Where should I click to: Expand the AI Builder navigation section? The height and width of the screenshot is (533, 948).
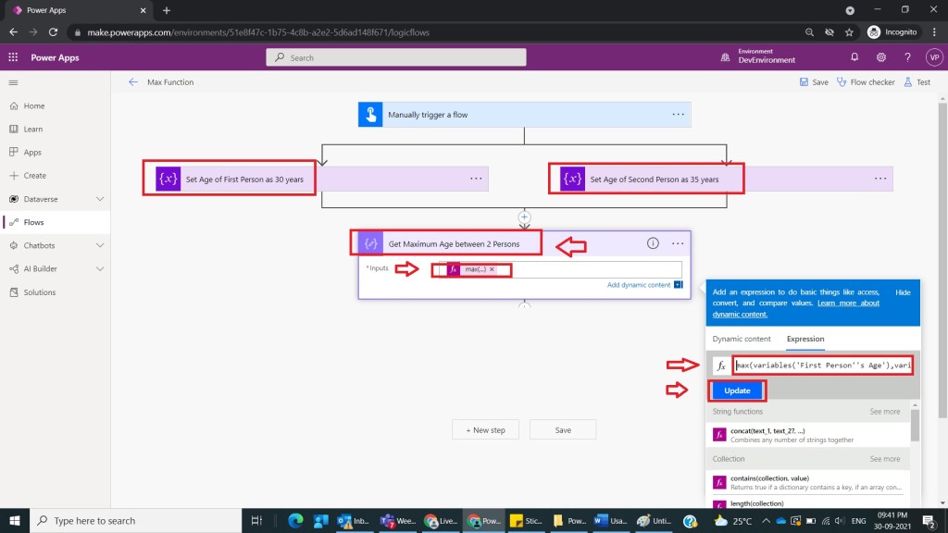point(100,269)
